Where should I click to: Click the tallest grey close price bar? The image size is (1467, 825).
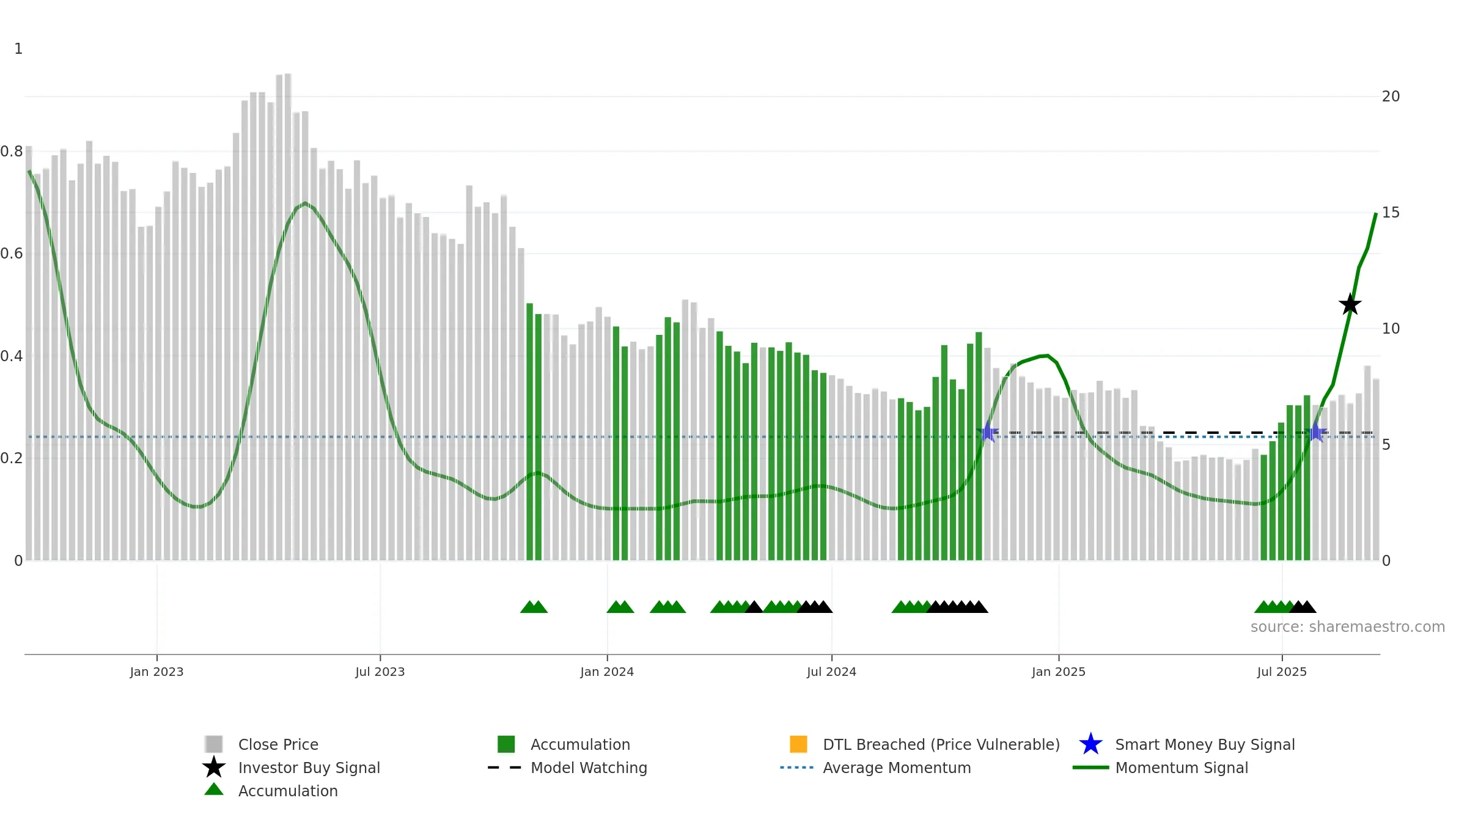pos(288,317)
